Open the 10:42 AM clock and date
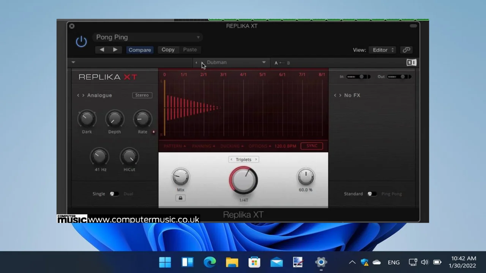Image resolution: width=486 pixels, height=273 pixels. (462, 262)
